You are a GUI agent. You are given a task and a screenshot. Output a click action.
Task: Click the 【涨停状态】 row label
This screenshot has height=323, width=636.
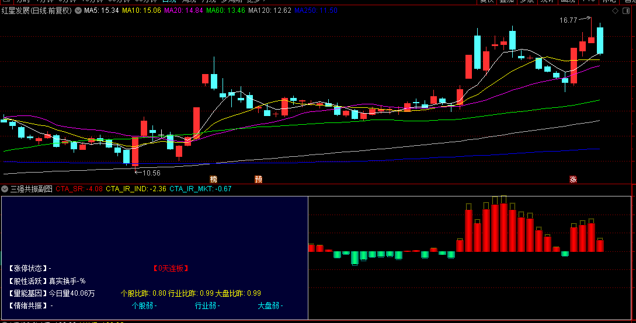pos(27,268)
